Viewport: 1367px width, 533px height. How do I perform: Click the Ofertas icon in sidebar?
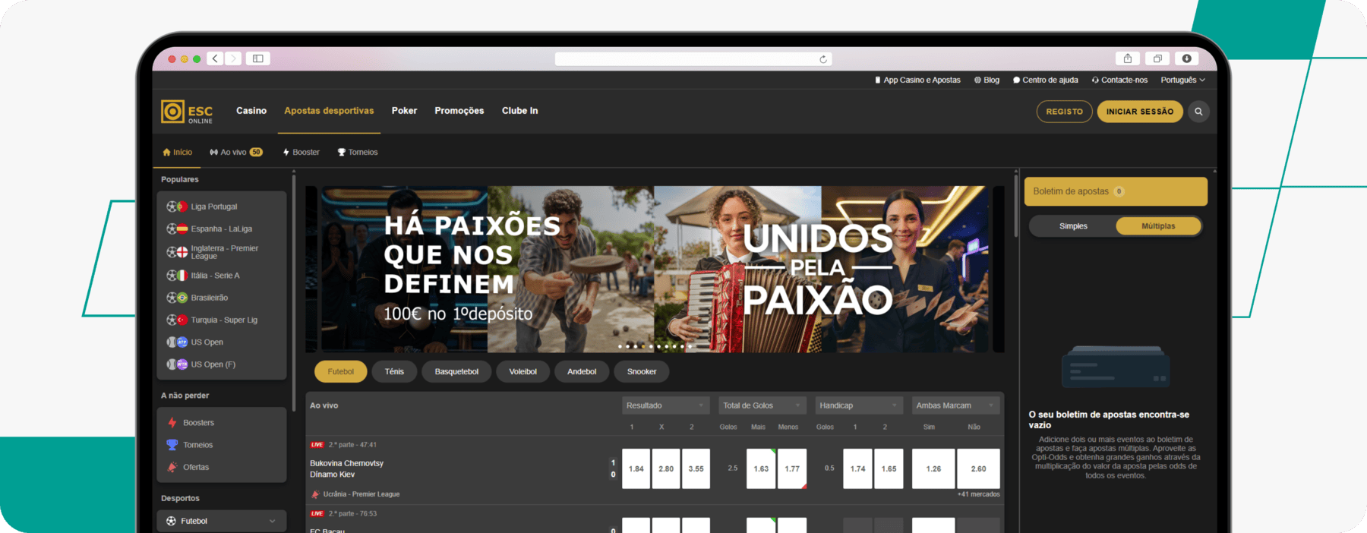[172, 467]
